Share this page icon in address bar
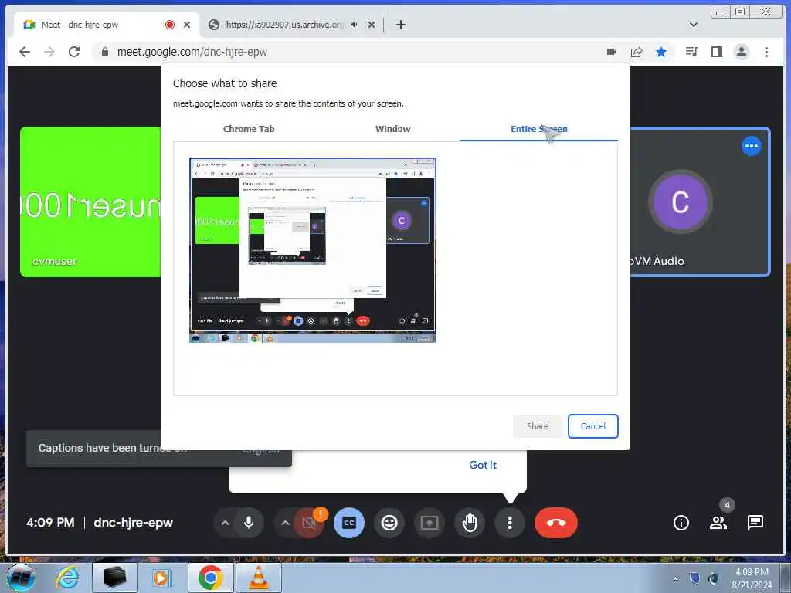The image size is (791, 593). (x=637, y=52)
